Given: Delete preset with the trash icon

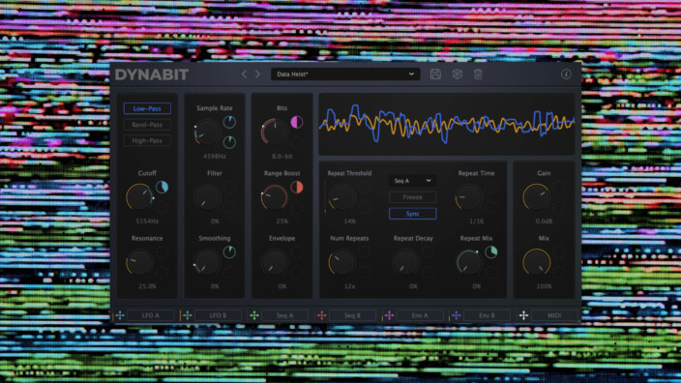Looking at the screenshot, I should 478,74.
